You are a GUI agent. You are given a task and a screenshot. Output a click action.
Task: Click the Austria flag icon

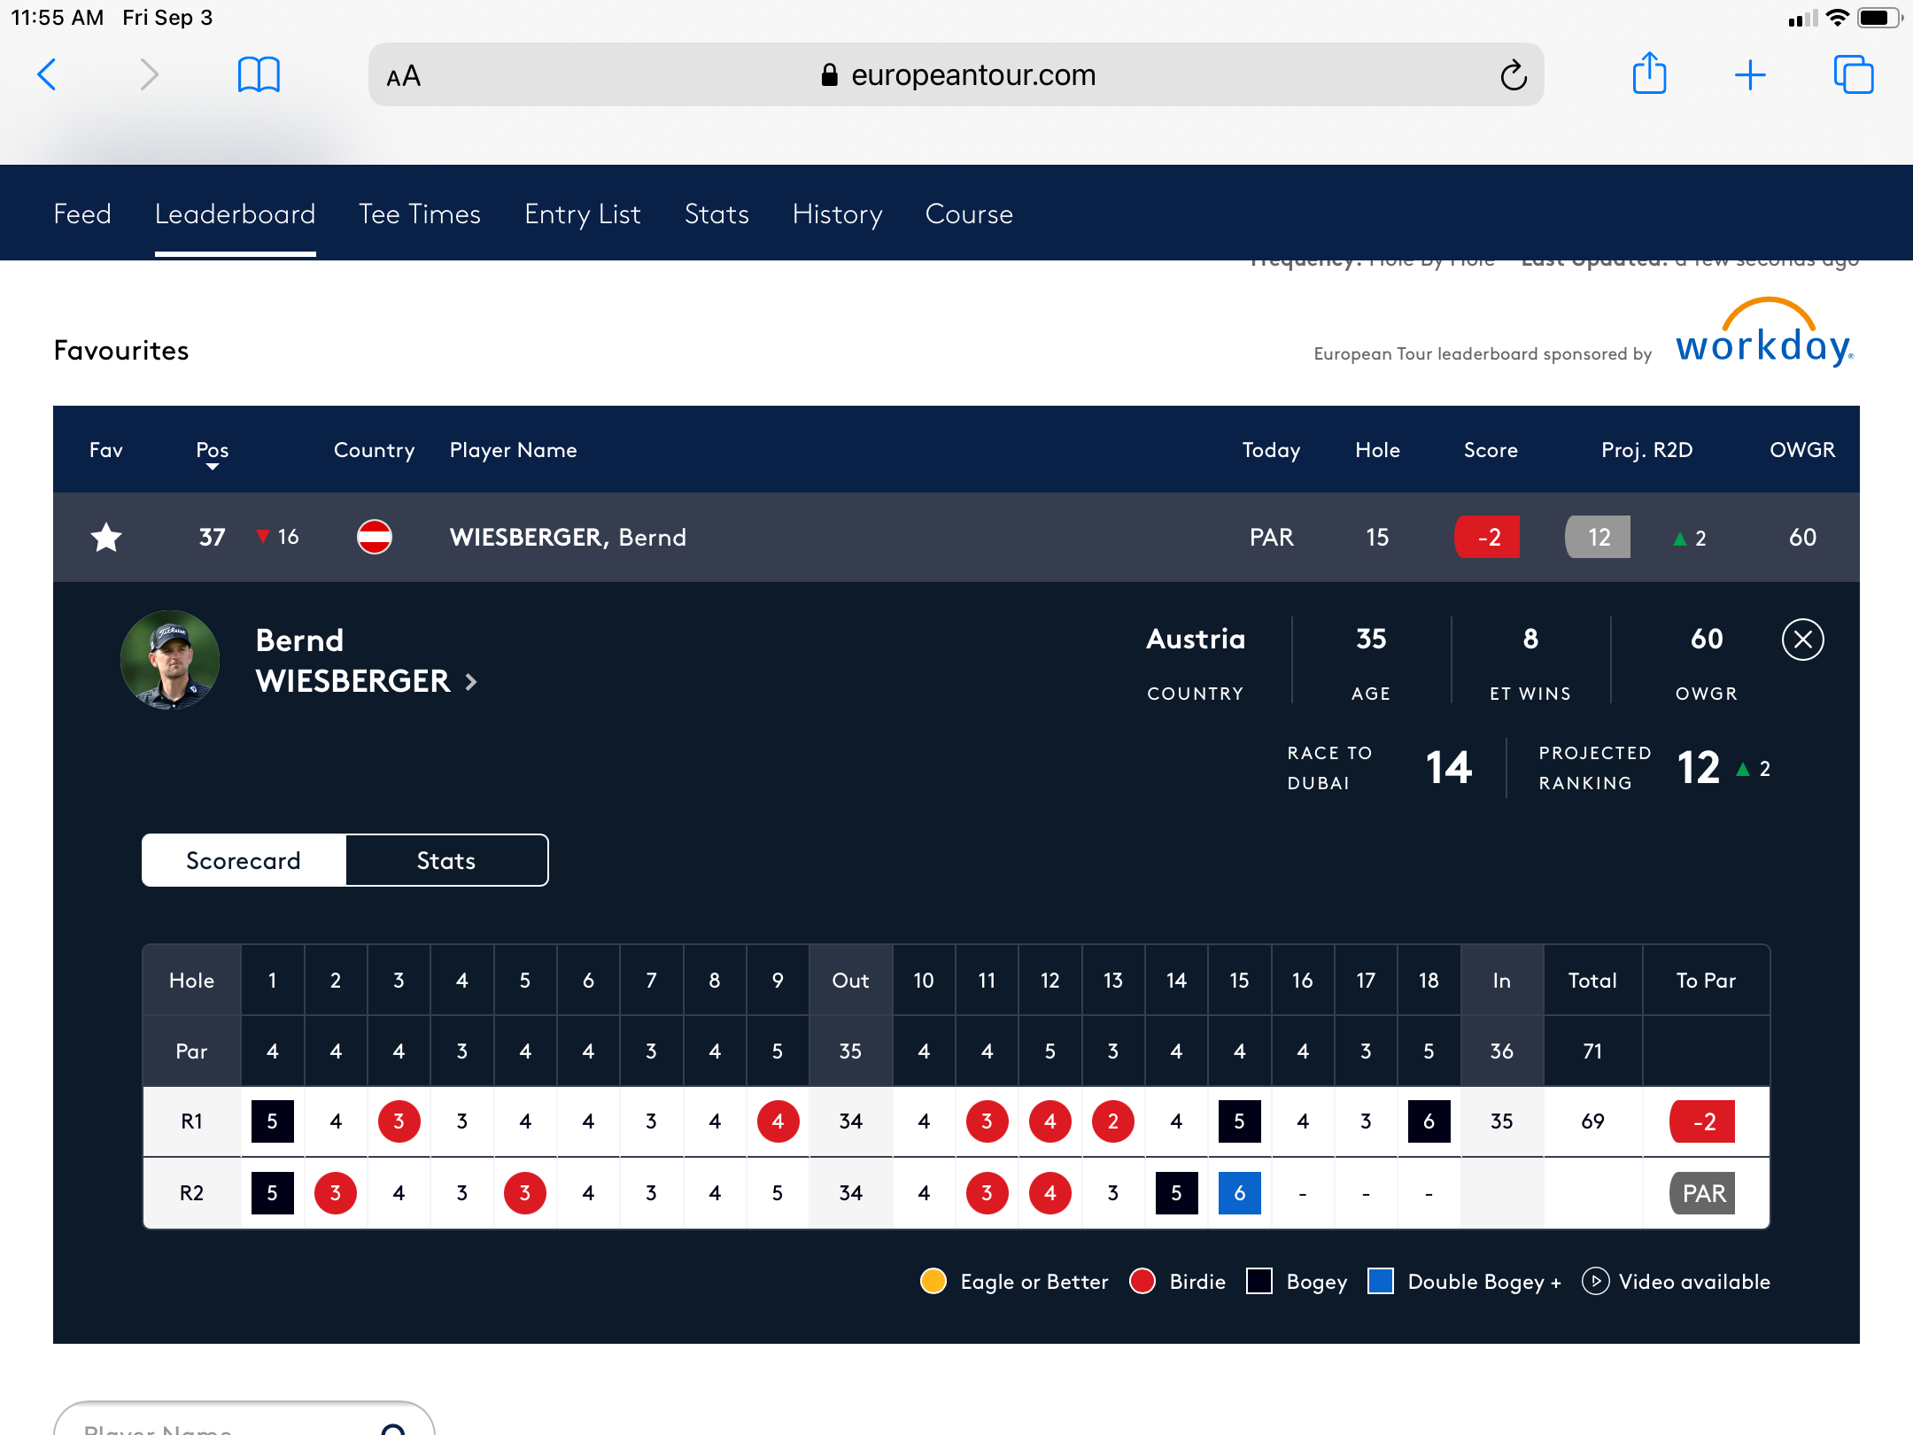click(x=375, y=537)
